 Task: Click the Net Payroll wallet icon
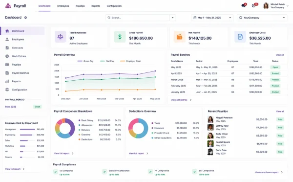pyautogui.click(x=179, y=37)
